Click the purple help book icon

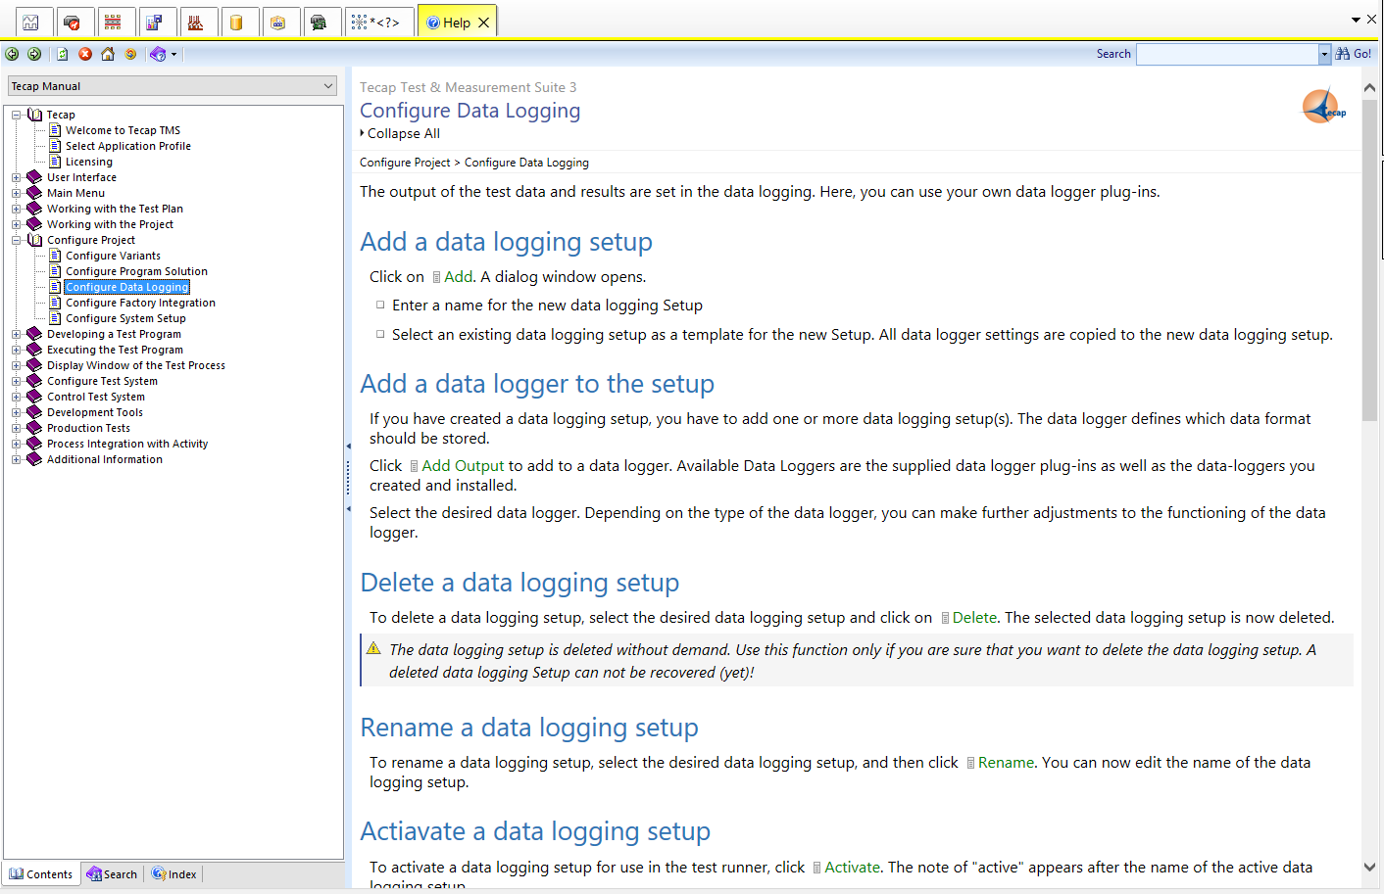click(158, 54)
